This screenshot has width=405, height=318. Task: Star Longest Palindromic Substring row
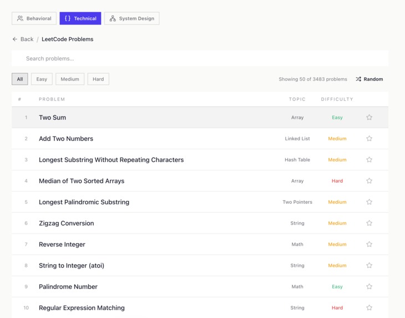point(369,202)
